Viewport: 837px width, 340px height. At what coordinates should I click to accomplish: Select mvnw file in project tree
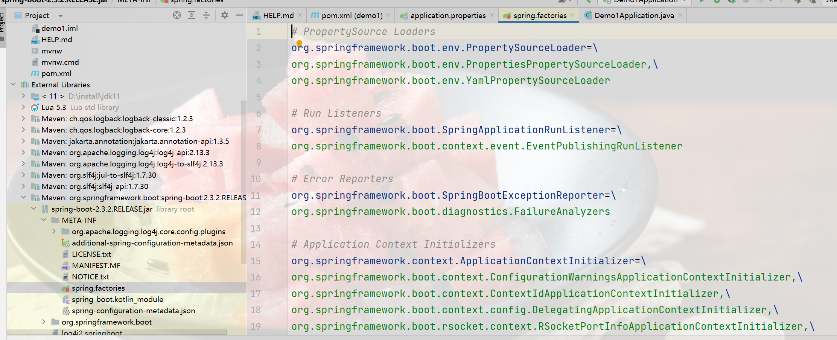coord(52,51)
